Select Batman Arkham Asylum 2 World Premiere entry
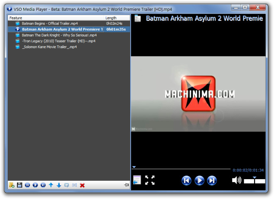This screenshot has height=199, width=274. tap(69, 29)
